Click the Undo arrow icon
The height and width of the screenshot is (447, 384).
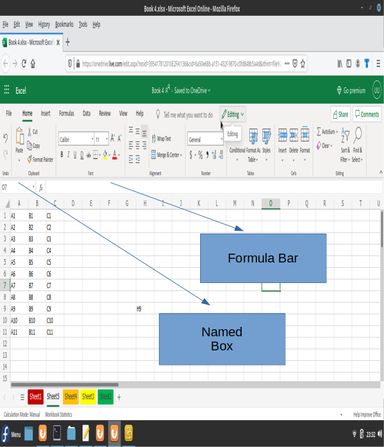click(x=6, y=138)
